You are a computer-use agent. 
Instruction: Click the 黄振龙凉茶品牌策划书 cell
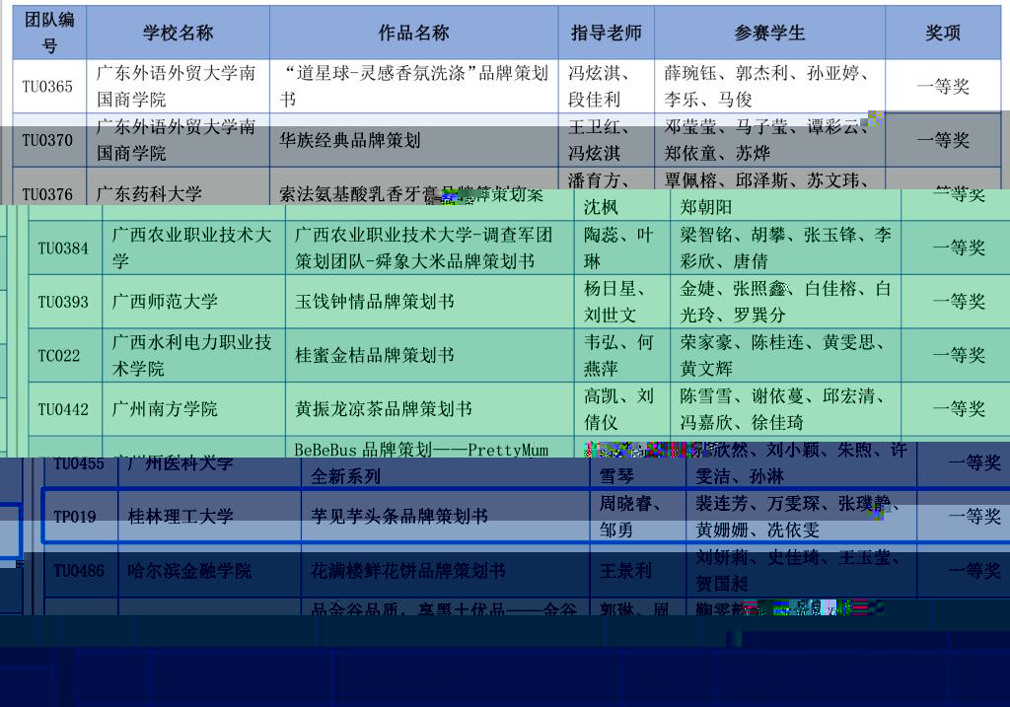click(430, 409)
